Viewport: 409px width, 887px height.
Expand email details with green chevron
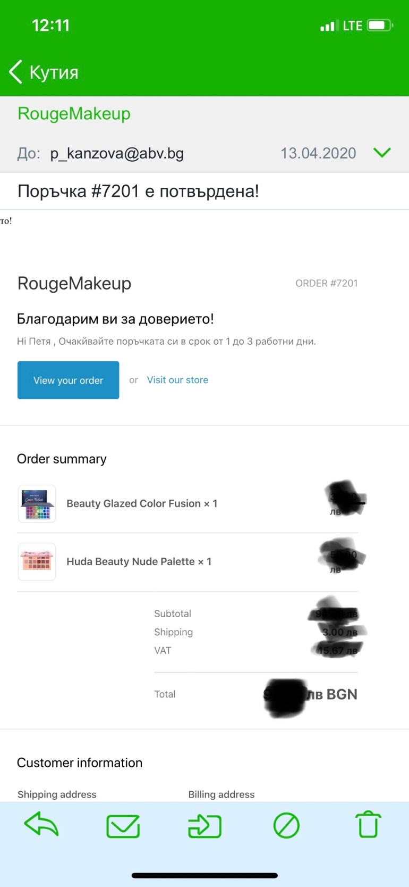pyautogui.click(x=382, y=153)
